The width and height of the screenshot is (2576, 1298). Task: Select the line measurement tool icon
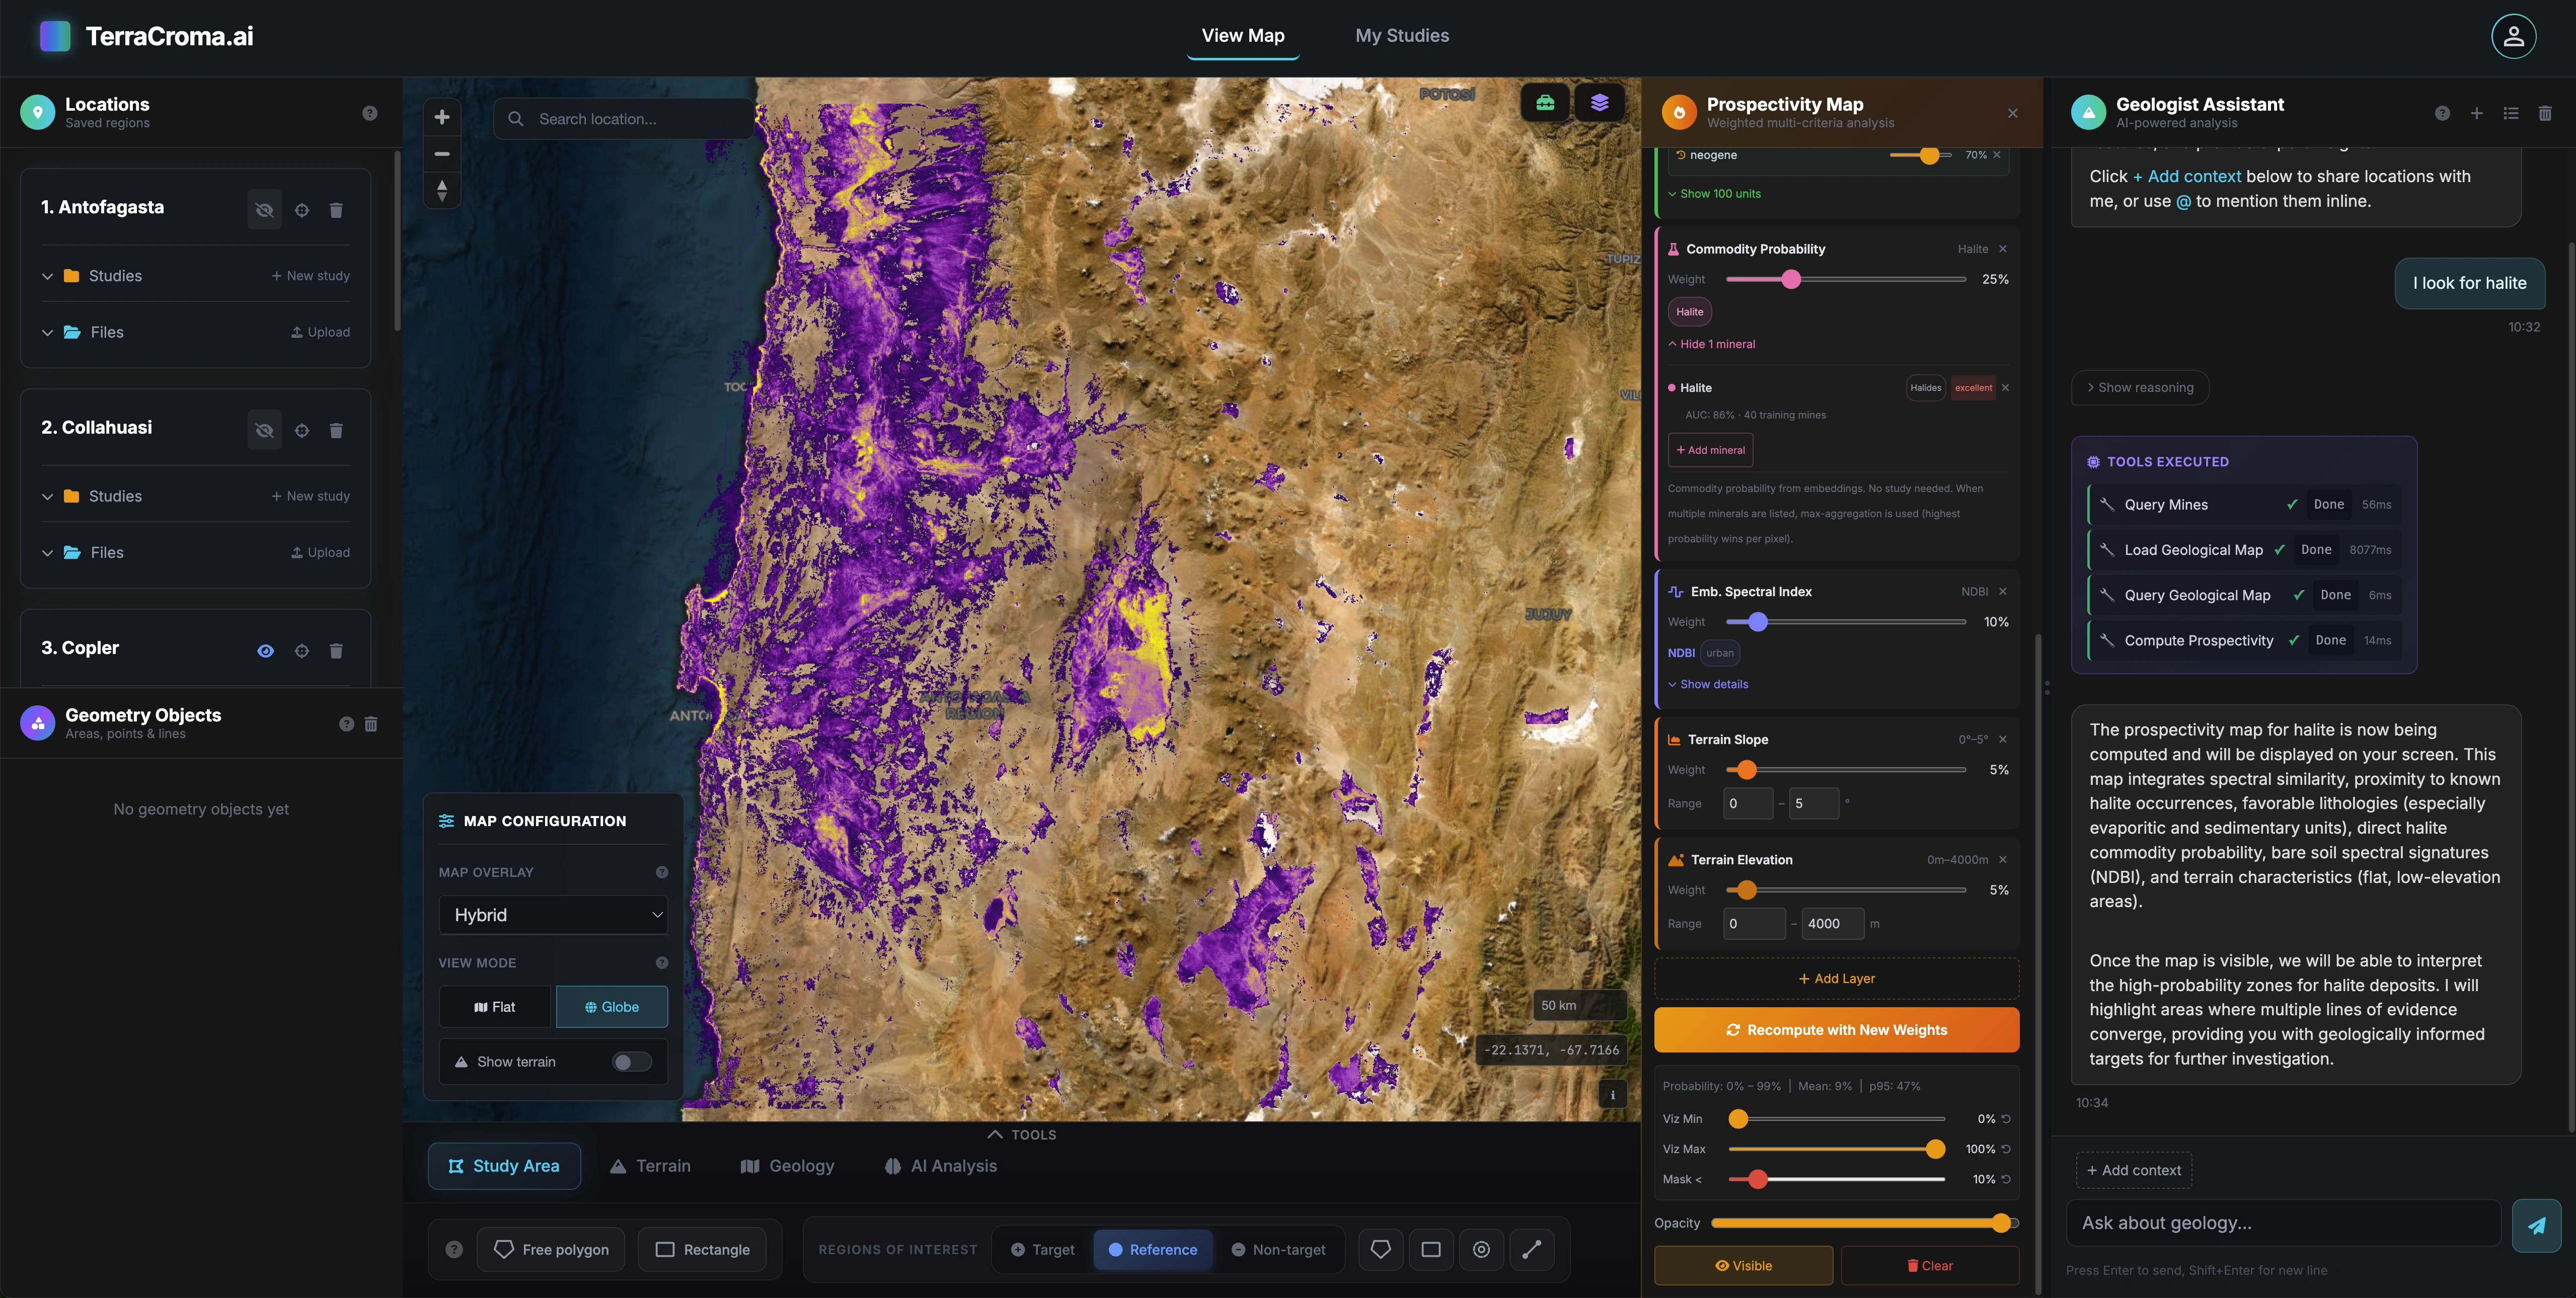click(1531, 1249)
